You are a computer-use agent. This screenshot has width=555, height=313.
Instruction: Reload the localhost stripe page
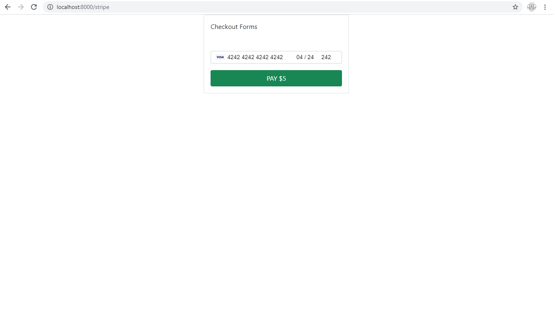(x=34, y=7)
